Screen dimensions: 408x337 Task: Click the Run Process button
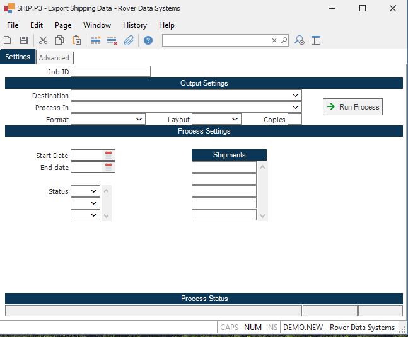pos(353,107)
